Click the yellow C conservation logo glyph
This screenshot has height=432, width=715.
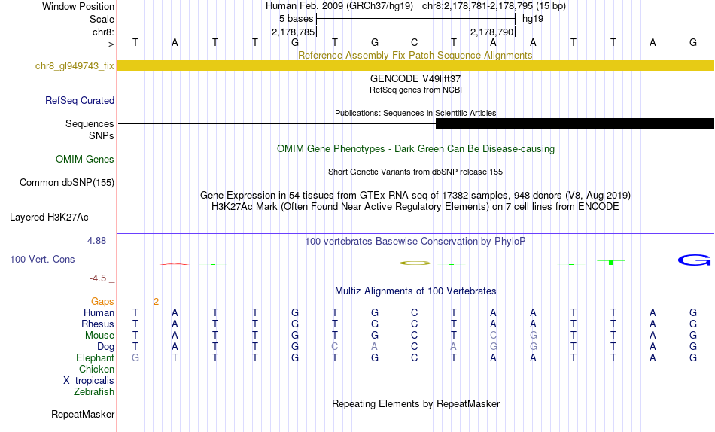click(x=415, y=263)
